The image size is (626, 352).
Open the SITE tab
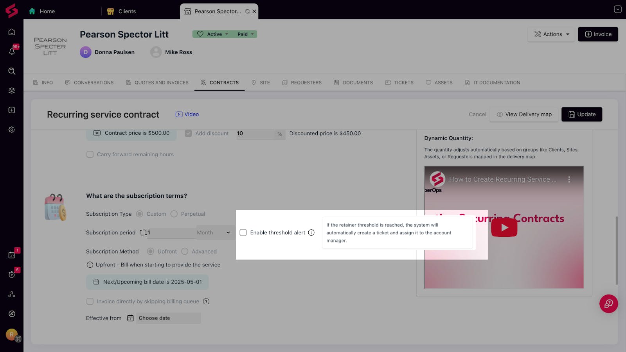coord(261,82)
